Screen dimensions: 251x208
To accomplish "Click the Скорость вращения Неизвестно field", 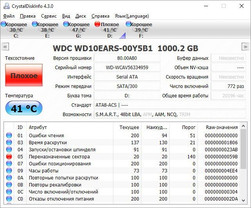I will (228, 77).
